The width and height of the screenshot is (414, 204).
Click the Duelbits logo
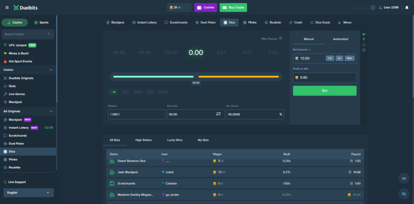point(25,8)
